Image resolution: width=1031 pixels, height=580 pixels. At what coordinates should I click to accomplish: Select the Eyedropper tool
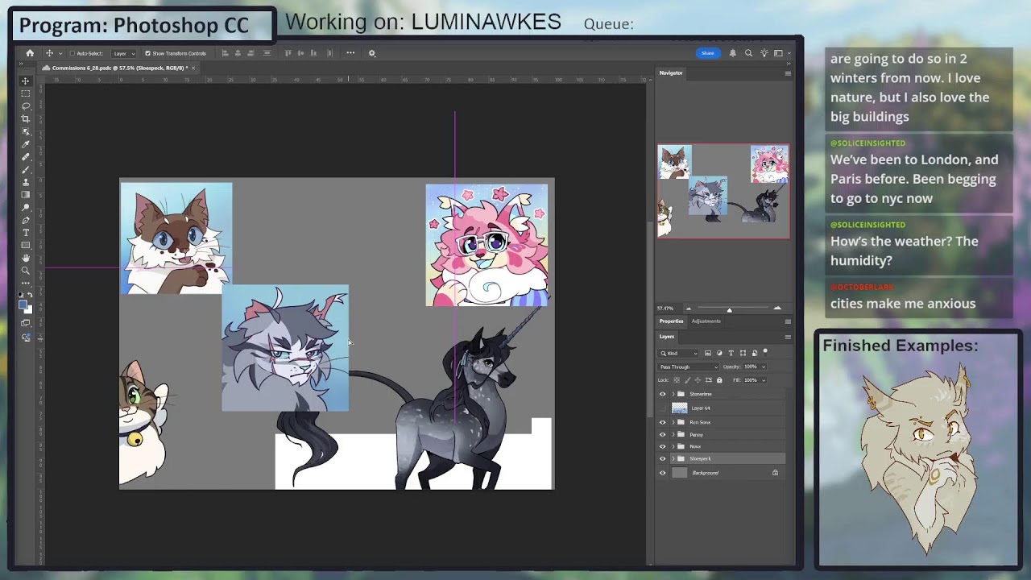(x=26, y=144)
